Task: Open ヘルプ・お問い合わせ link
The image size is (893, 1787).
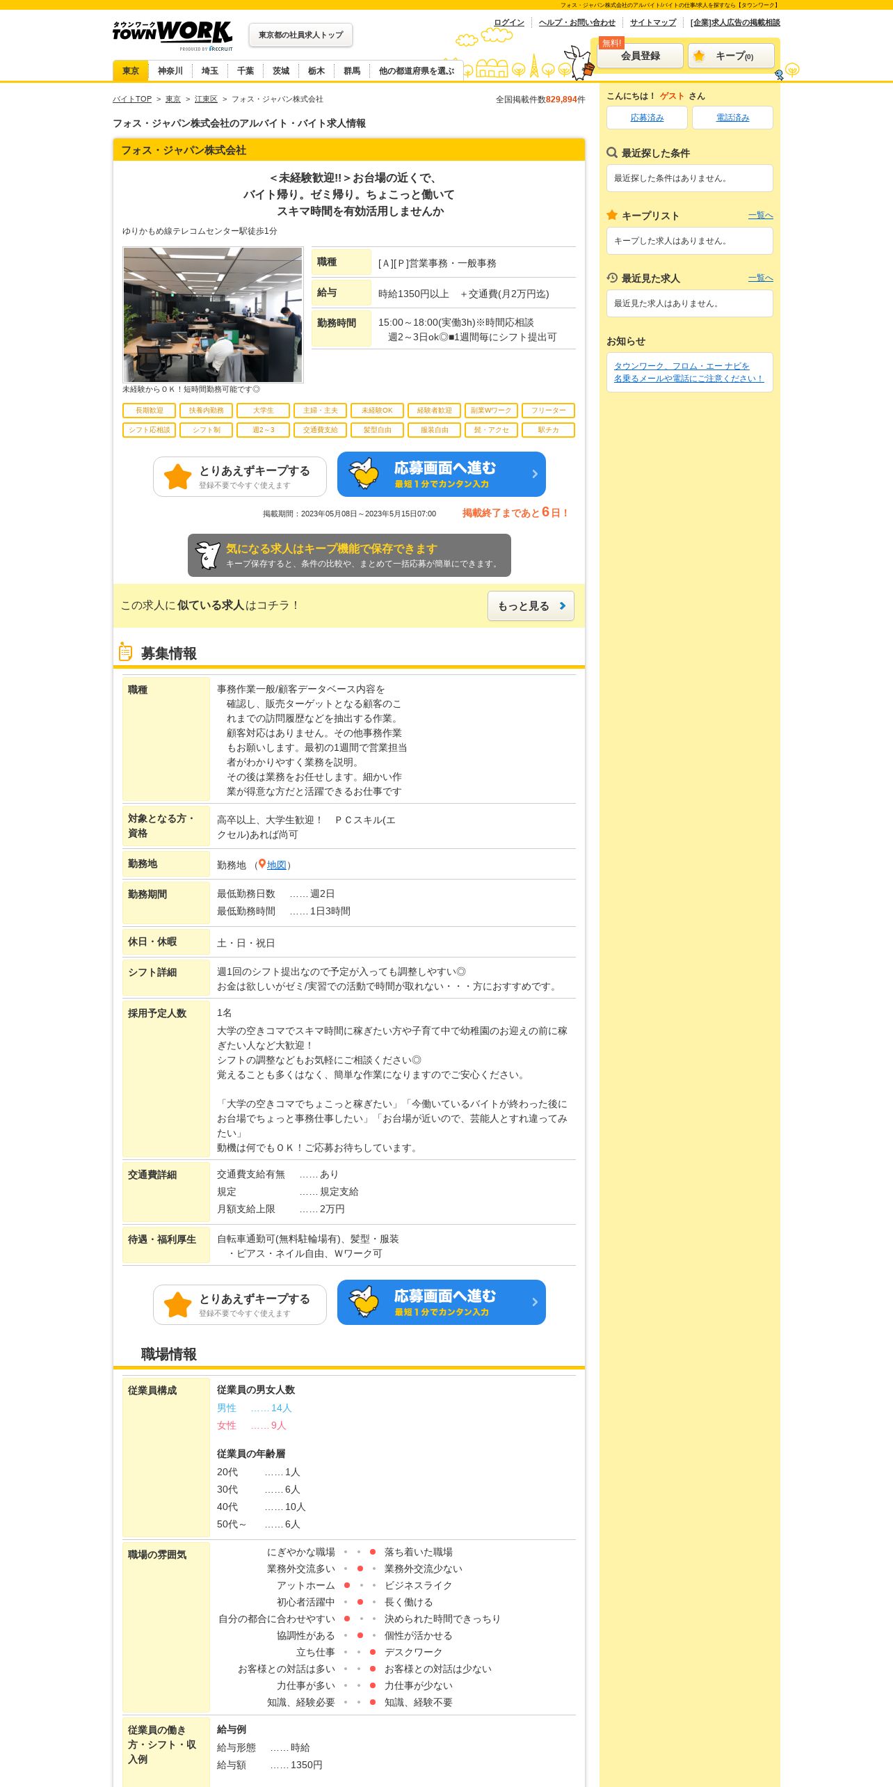Action: click(x=577, y=22)
